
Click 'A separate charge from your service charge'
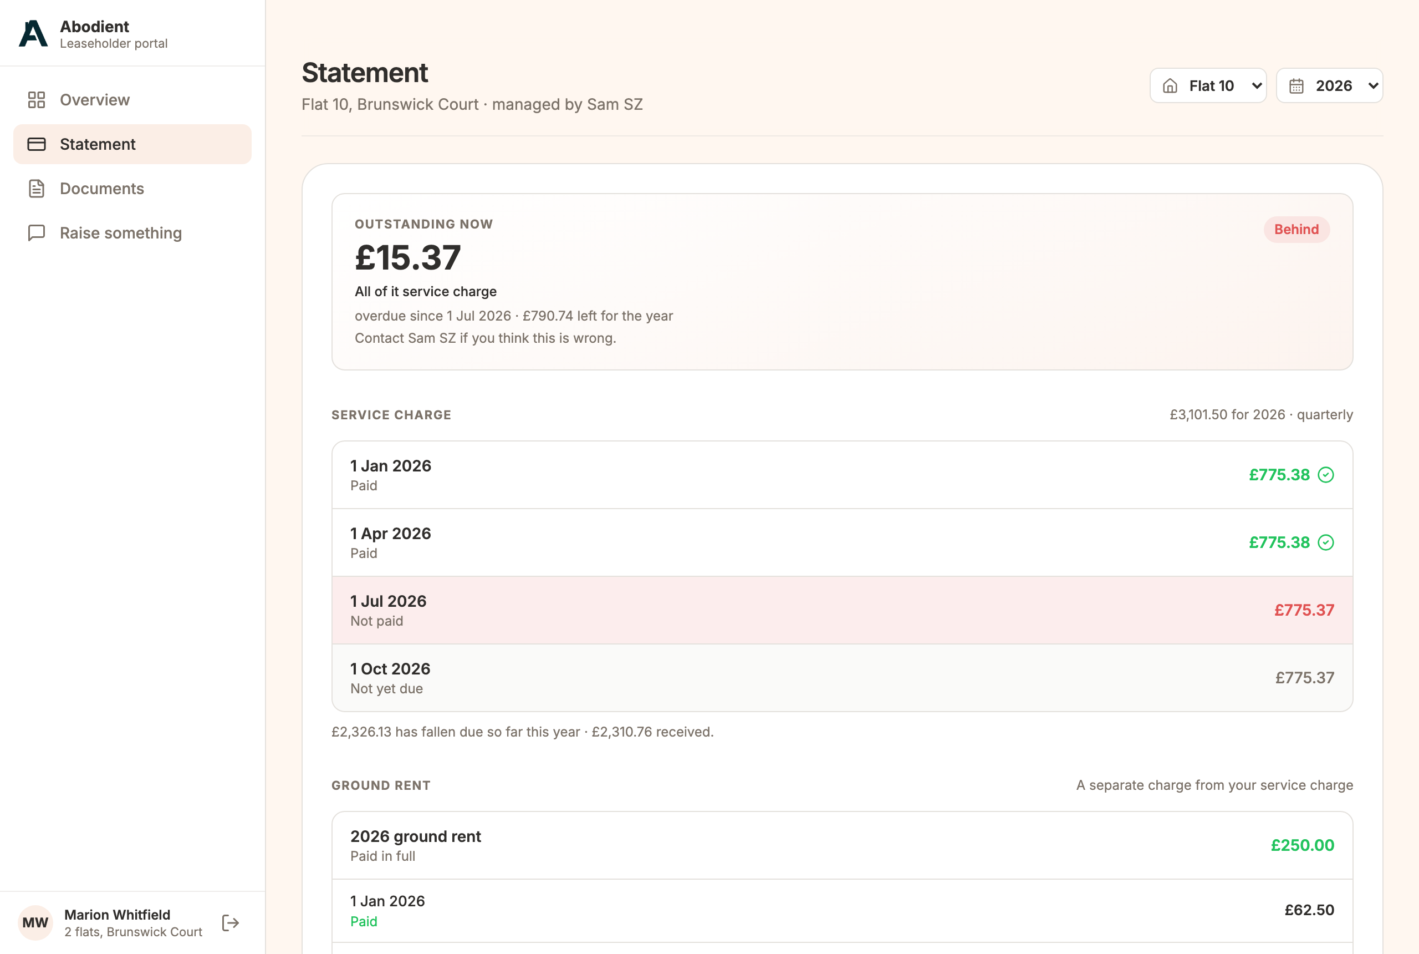pyautogui.click(x=1214, y=785)
